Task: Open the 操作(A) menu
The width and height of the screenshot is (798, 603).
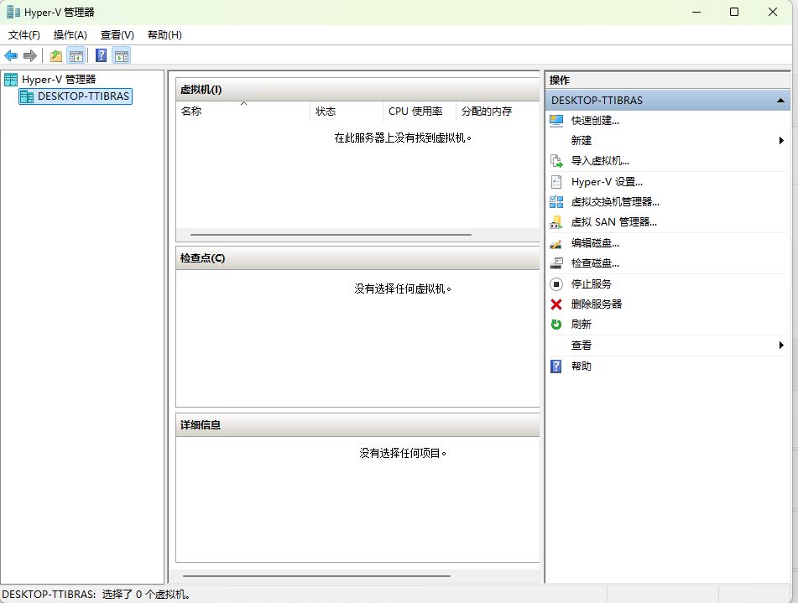Action: [70, 34]
